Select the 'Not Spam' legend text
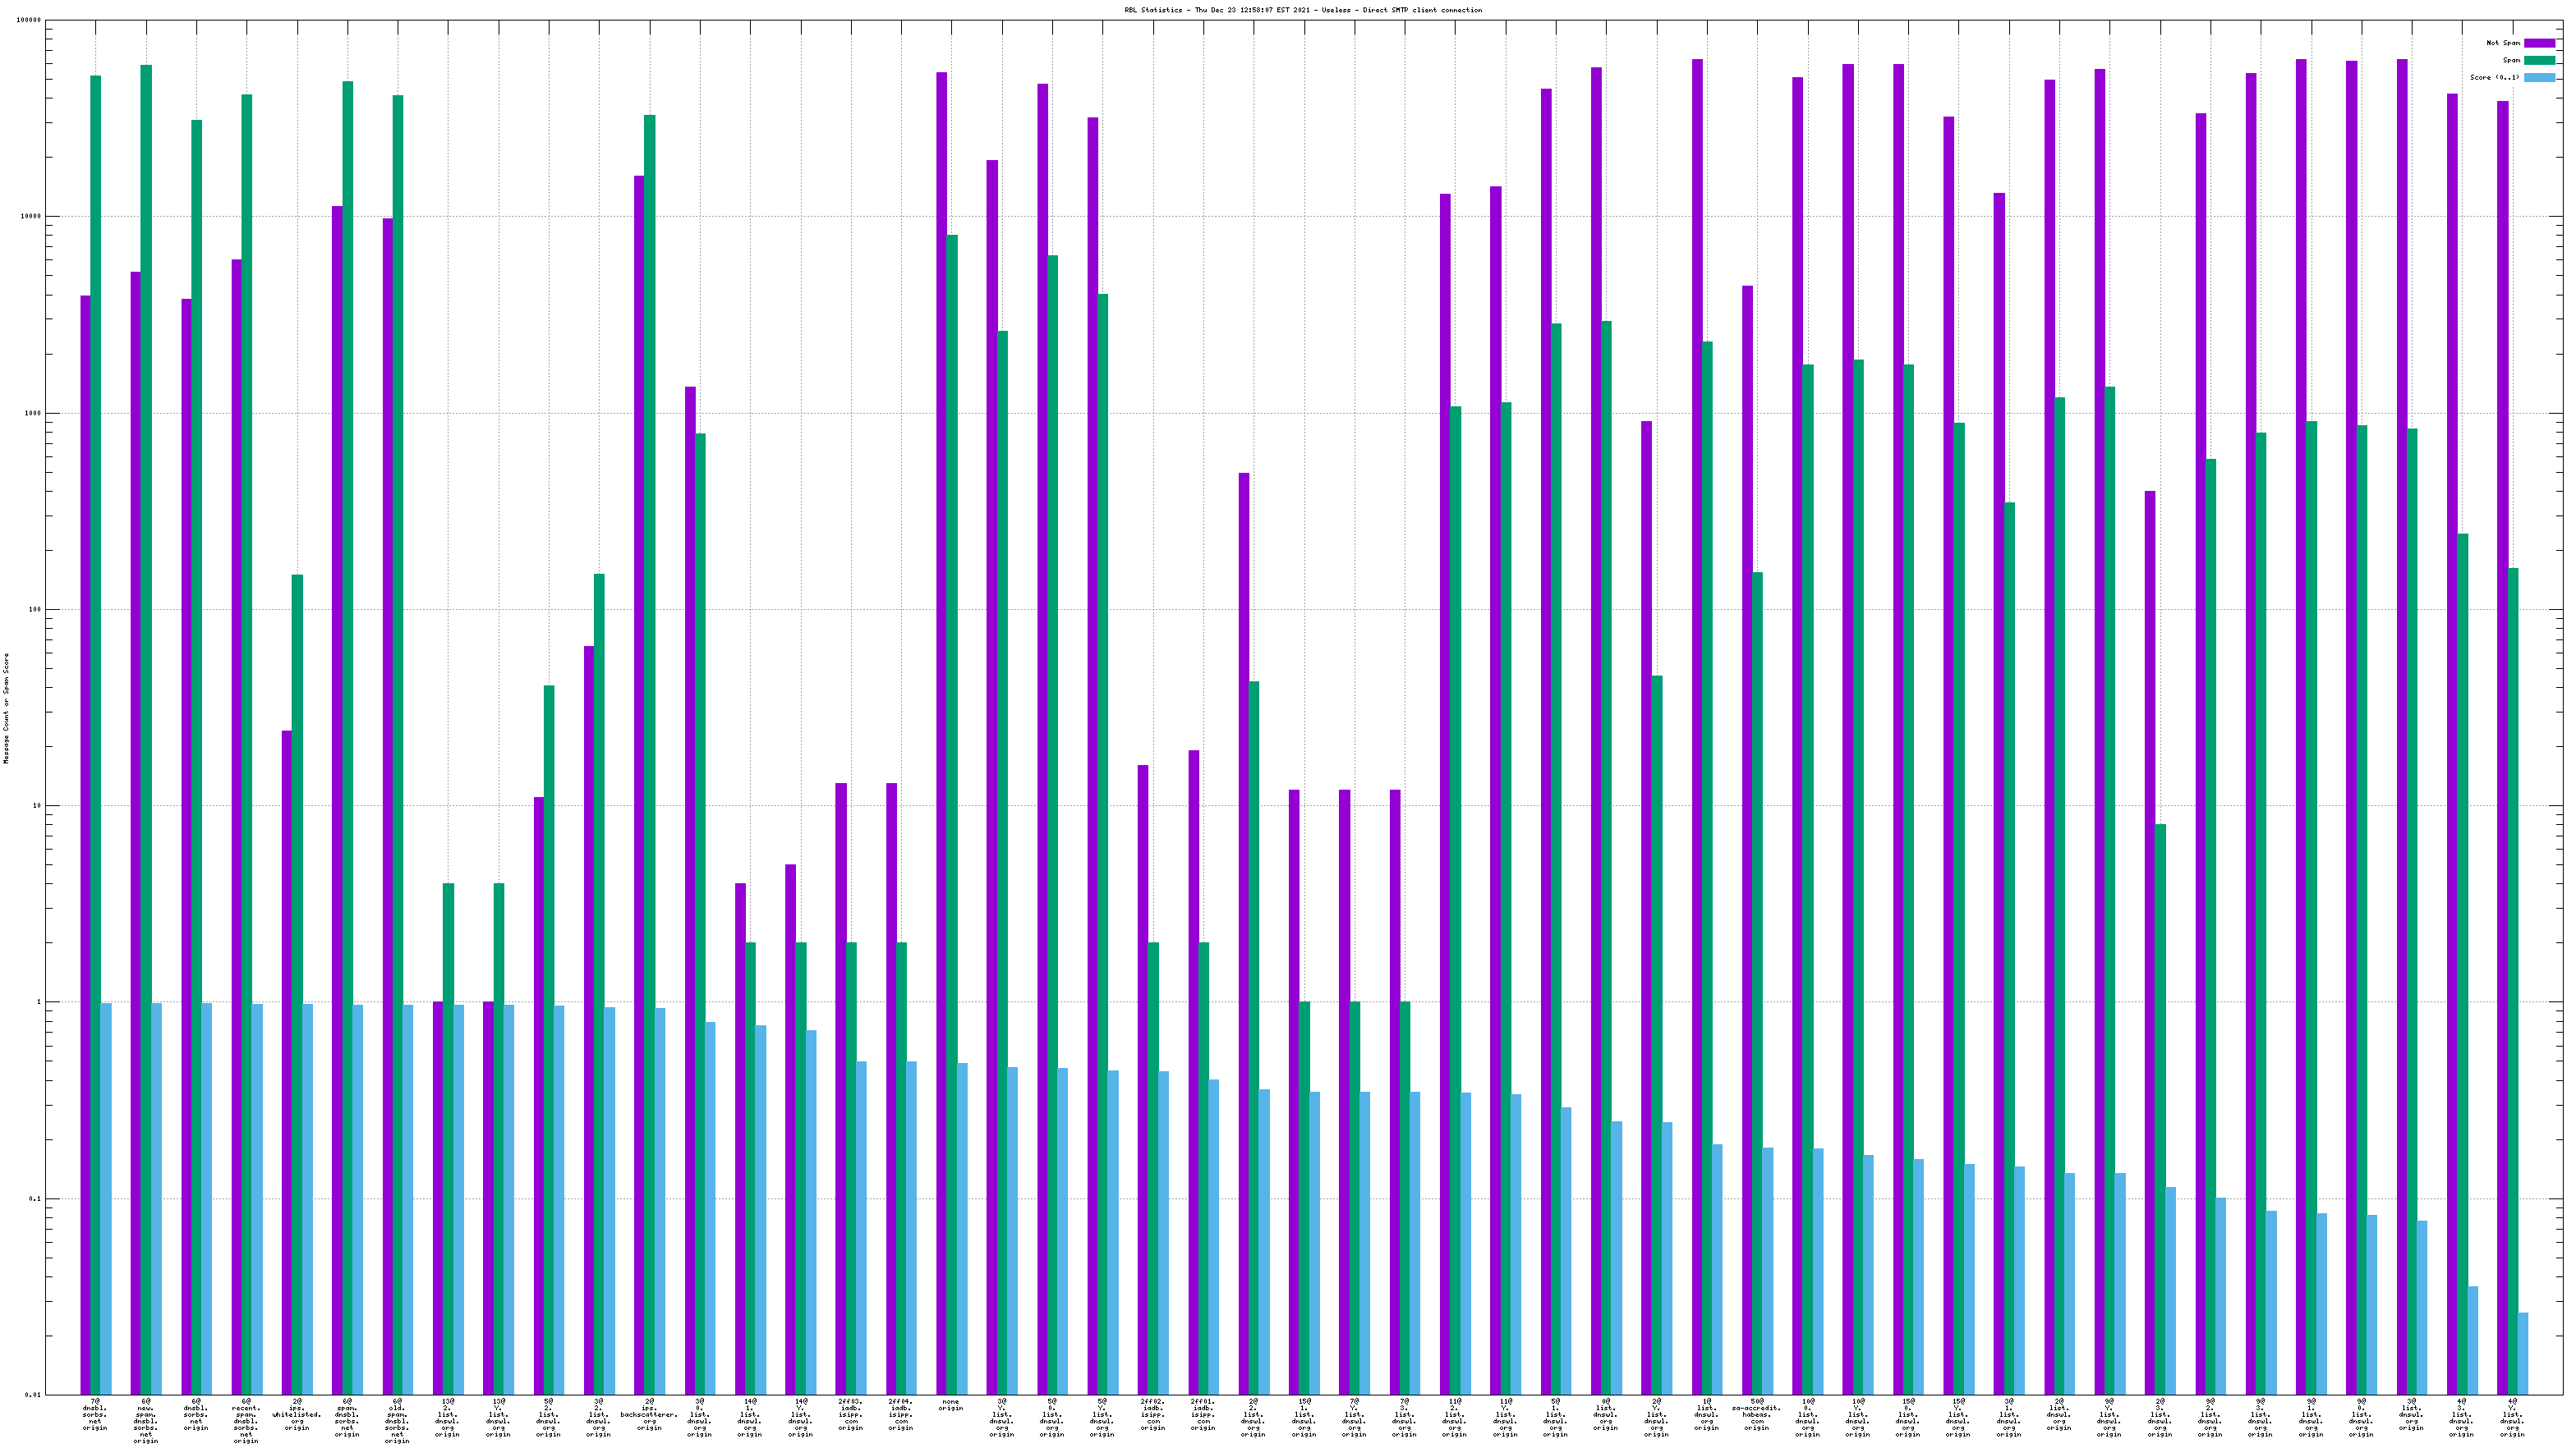Viewport: 2576px width, 1448px height. [x=2502, y=43]
